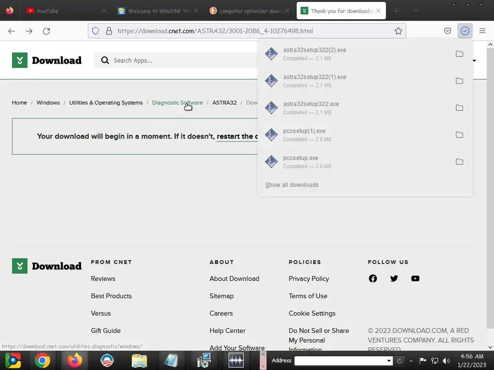Open ASTRA32 breadcrumb
This screenshot has width=494, height=370.
(x=224, y=103)
